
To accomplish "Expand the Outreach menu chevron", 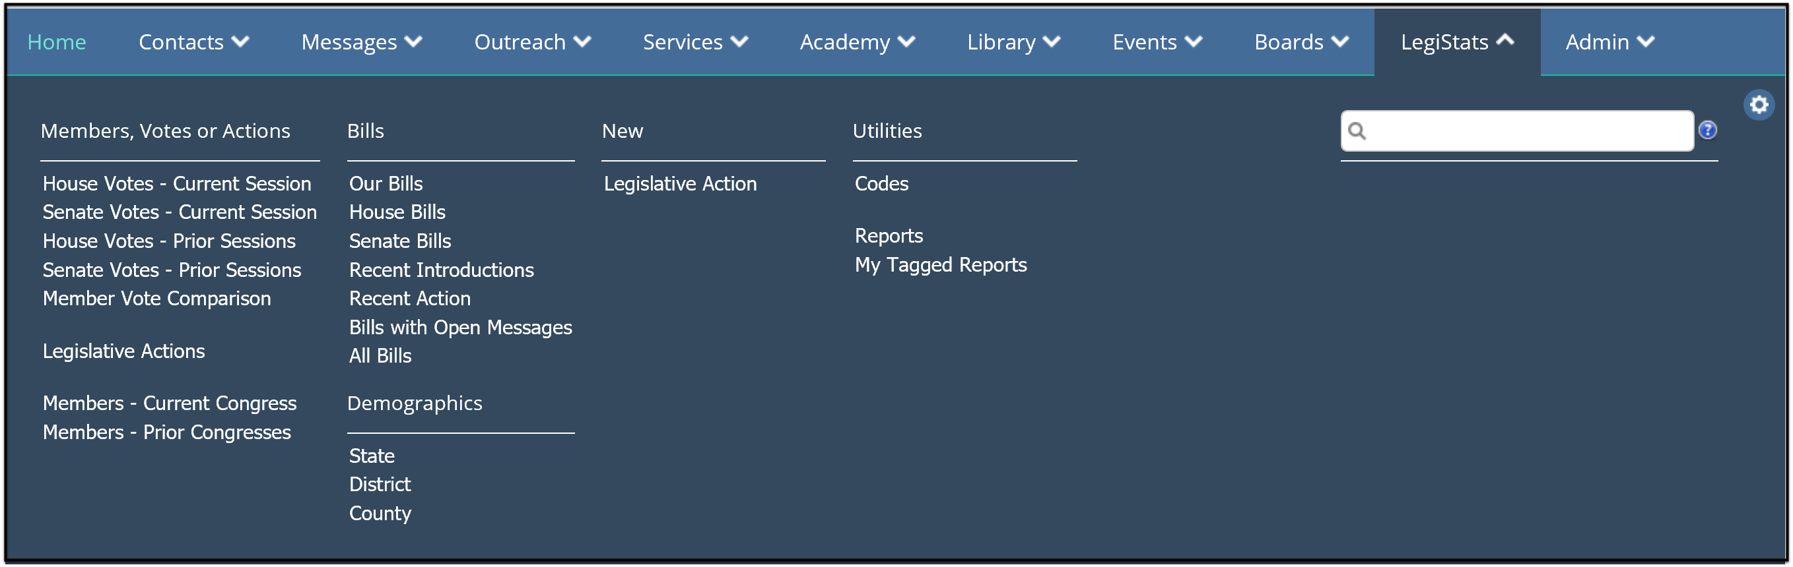I will pos(582,42).
